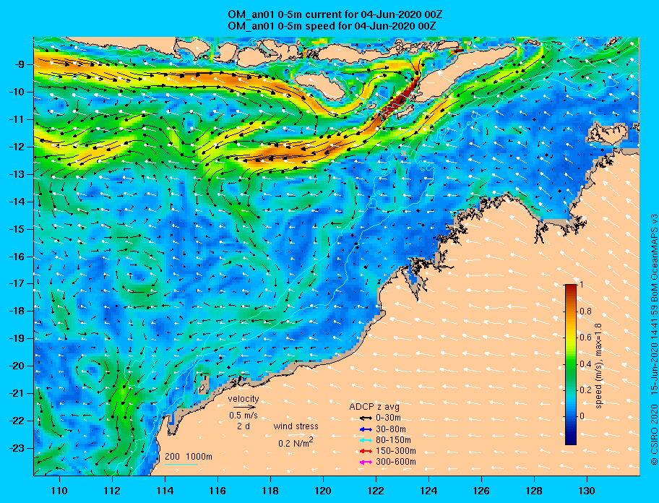The width and height of the screenshot is (659, 503).
Task: Click the longitude axis label '130'
Action: point(587,491)
